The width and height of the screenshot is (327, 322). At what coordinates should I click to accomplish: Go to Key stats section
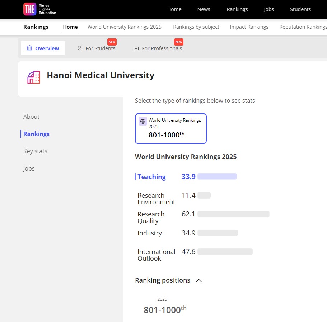(35, 151)
